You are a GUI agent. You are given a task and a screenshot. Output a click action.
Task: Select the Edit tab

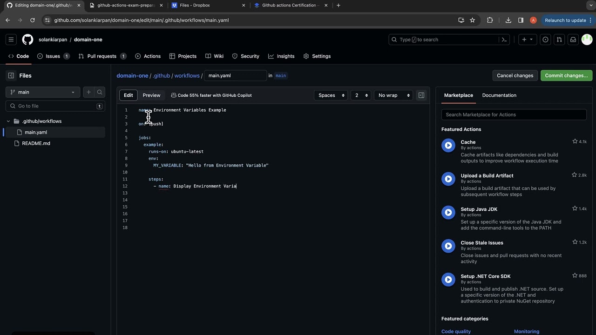pos(129,95)
